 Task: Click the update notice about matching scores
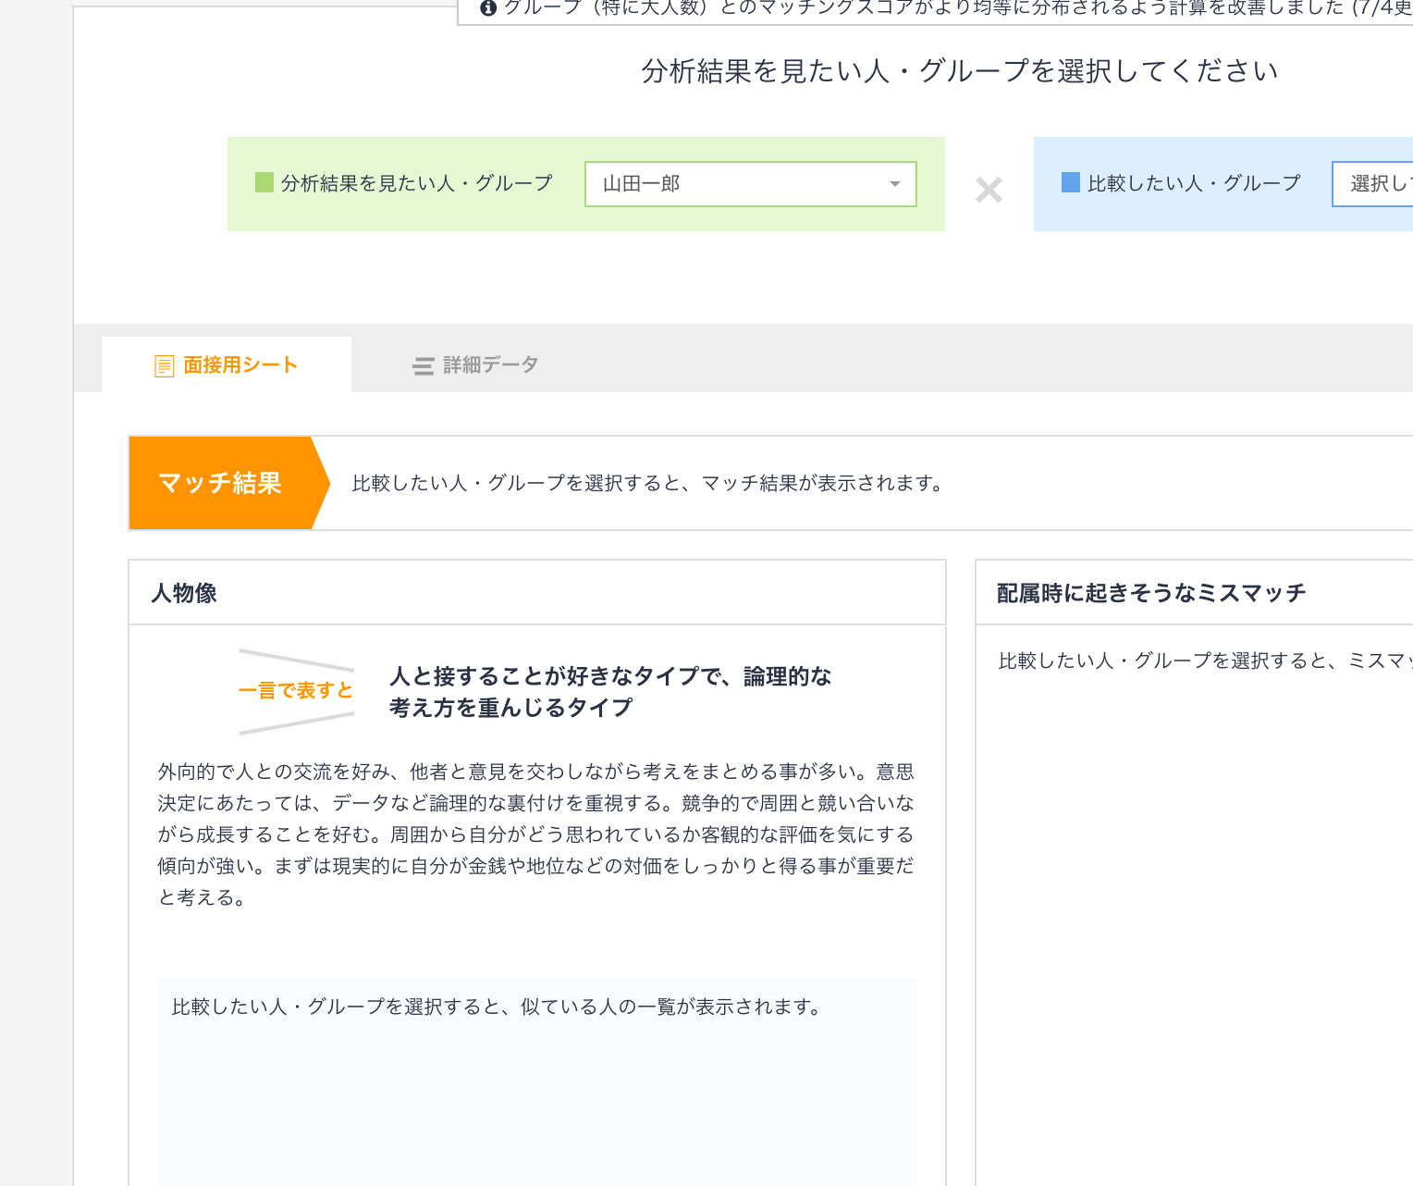[925, 7]
